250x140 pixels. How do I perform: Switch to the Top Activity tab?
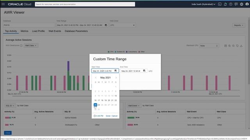11,31
